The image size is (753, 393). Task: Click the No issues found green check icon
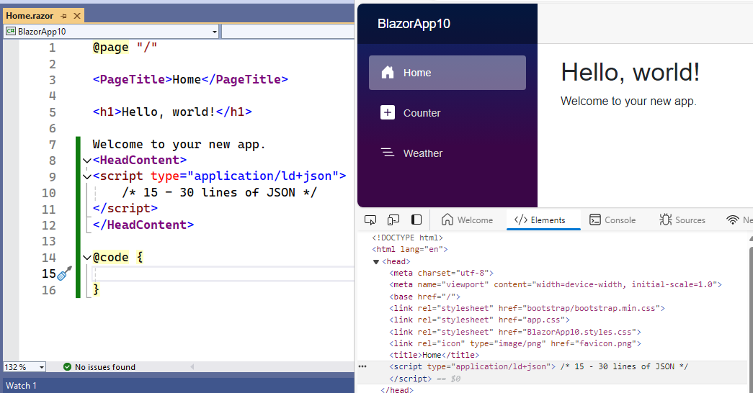click(x=67, y=367)
